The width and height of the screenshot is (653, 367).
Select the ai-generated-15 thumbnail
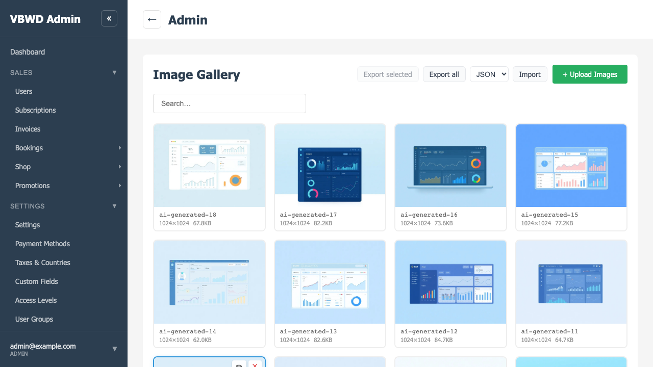click(x=571, y=166)
